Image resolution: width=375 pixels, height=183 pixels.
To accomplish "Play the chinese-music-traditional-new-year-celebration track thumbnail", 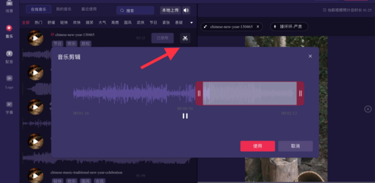I will [36, 176].
